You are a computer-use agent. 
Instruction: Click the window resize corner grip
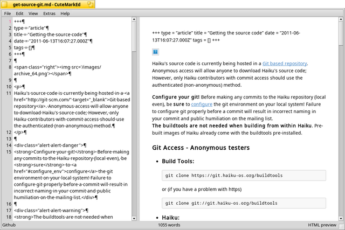click(x=341, y=226)
